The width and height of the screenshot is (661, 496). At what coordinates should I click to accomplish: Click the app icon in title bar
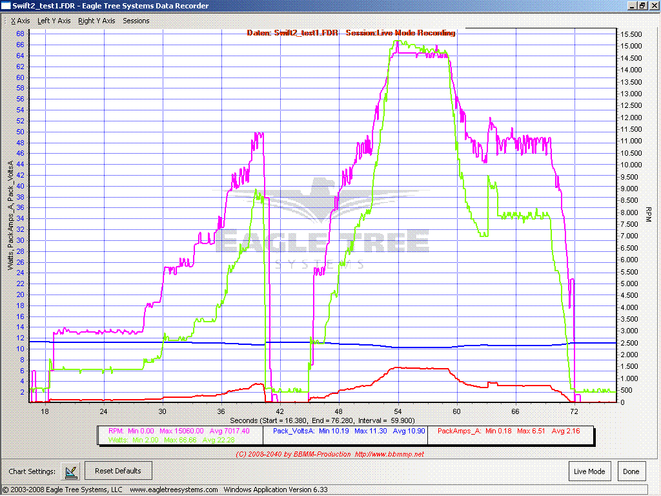(x=6, y=5)
